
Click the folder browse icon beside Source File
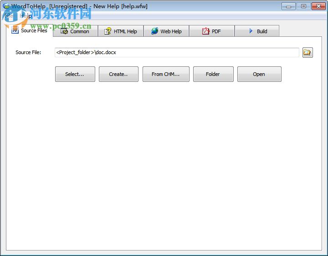307,52
